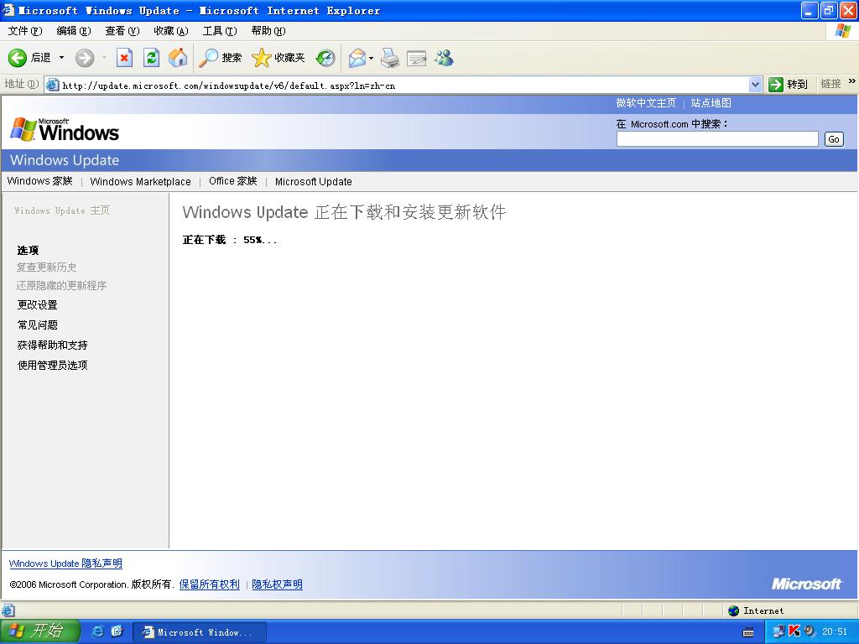Click 复查更新历史 in sidebar

pos(47,267)
